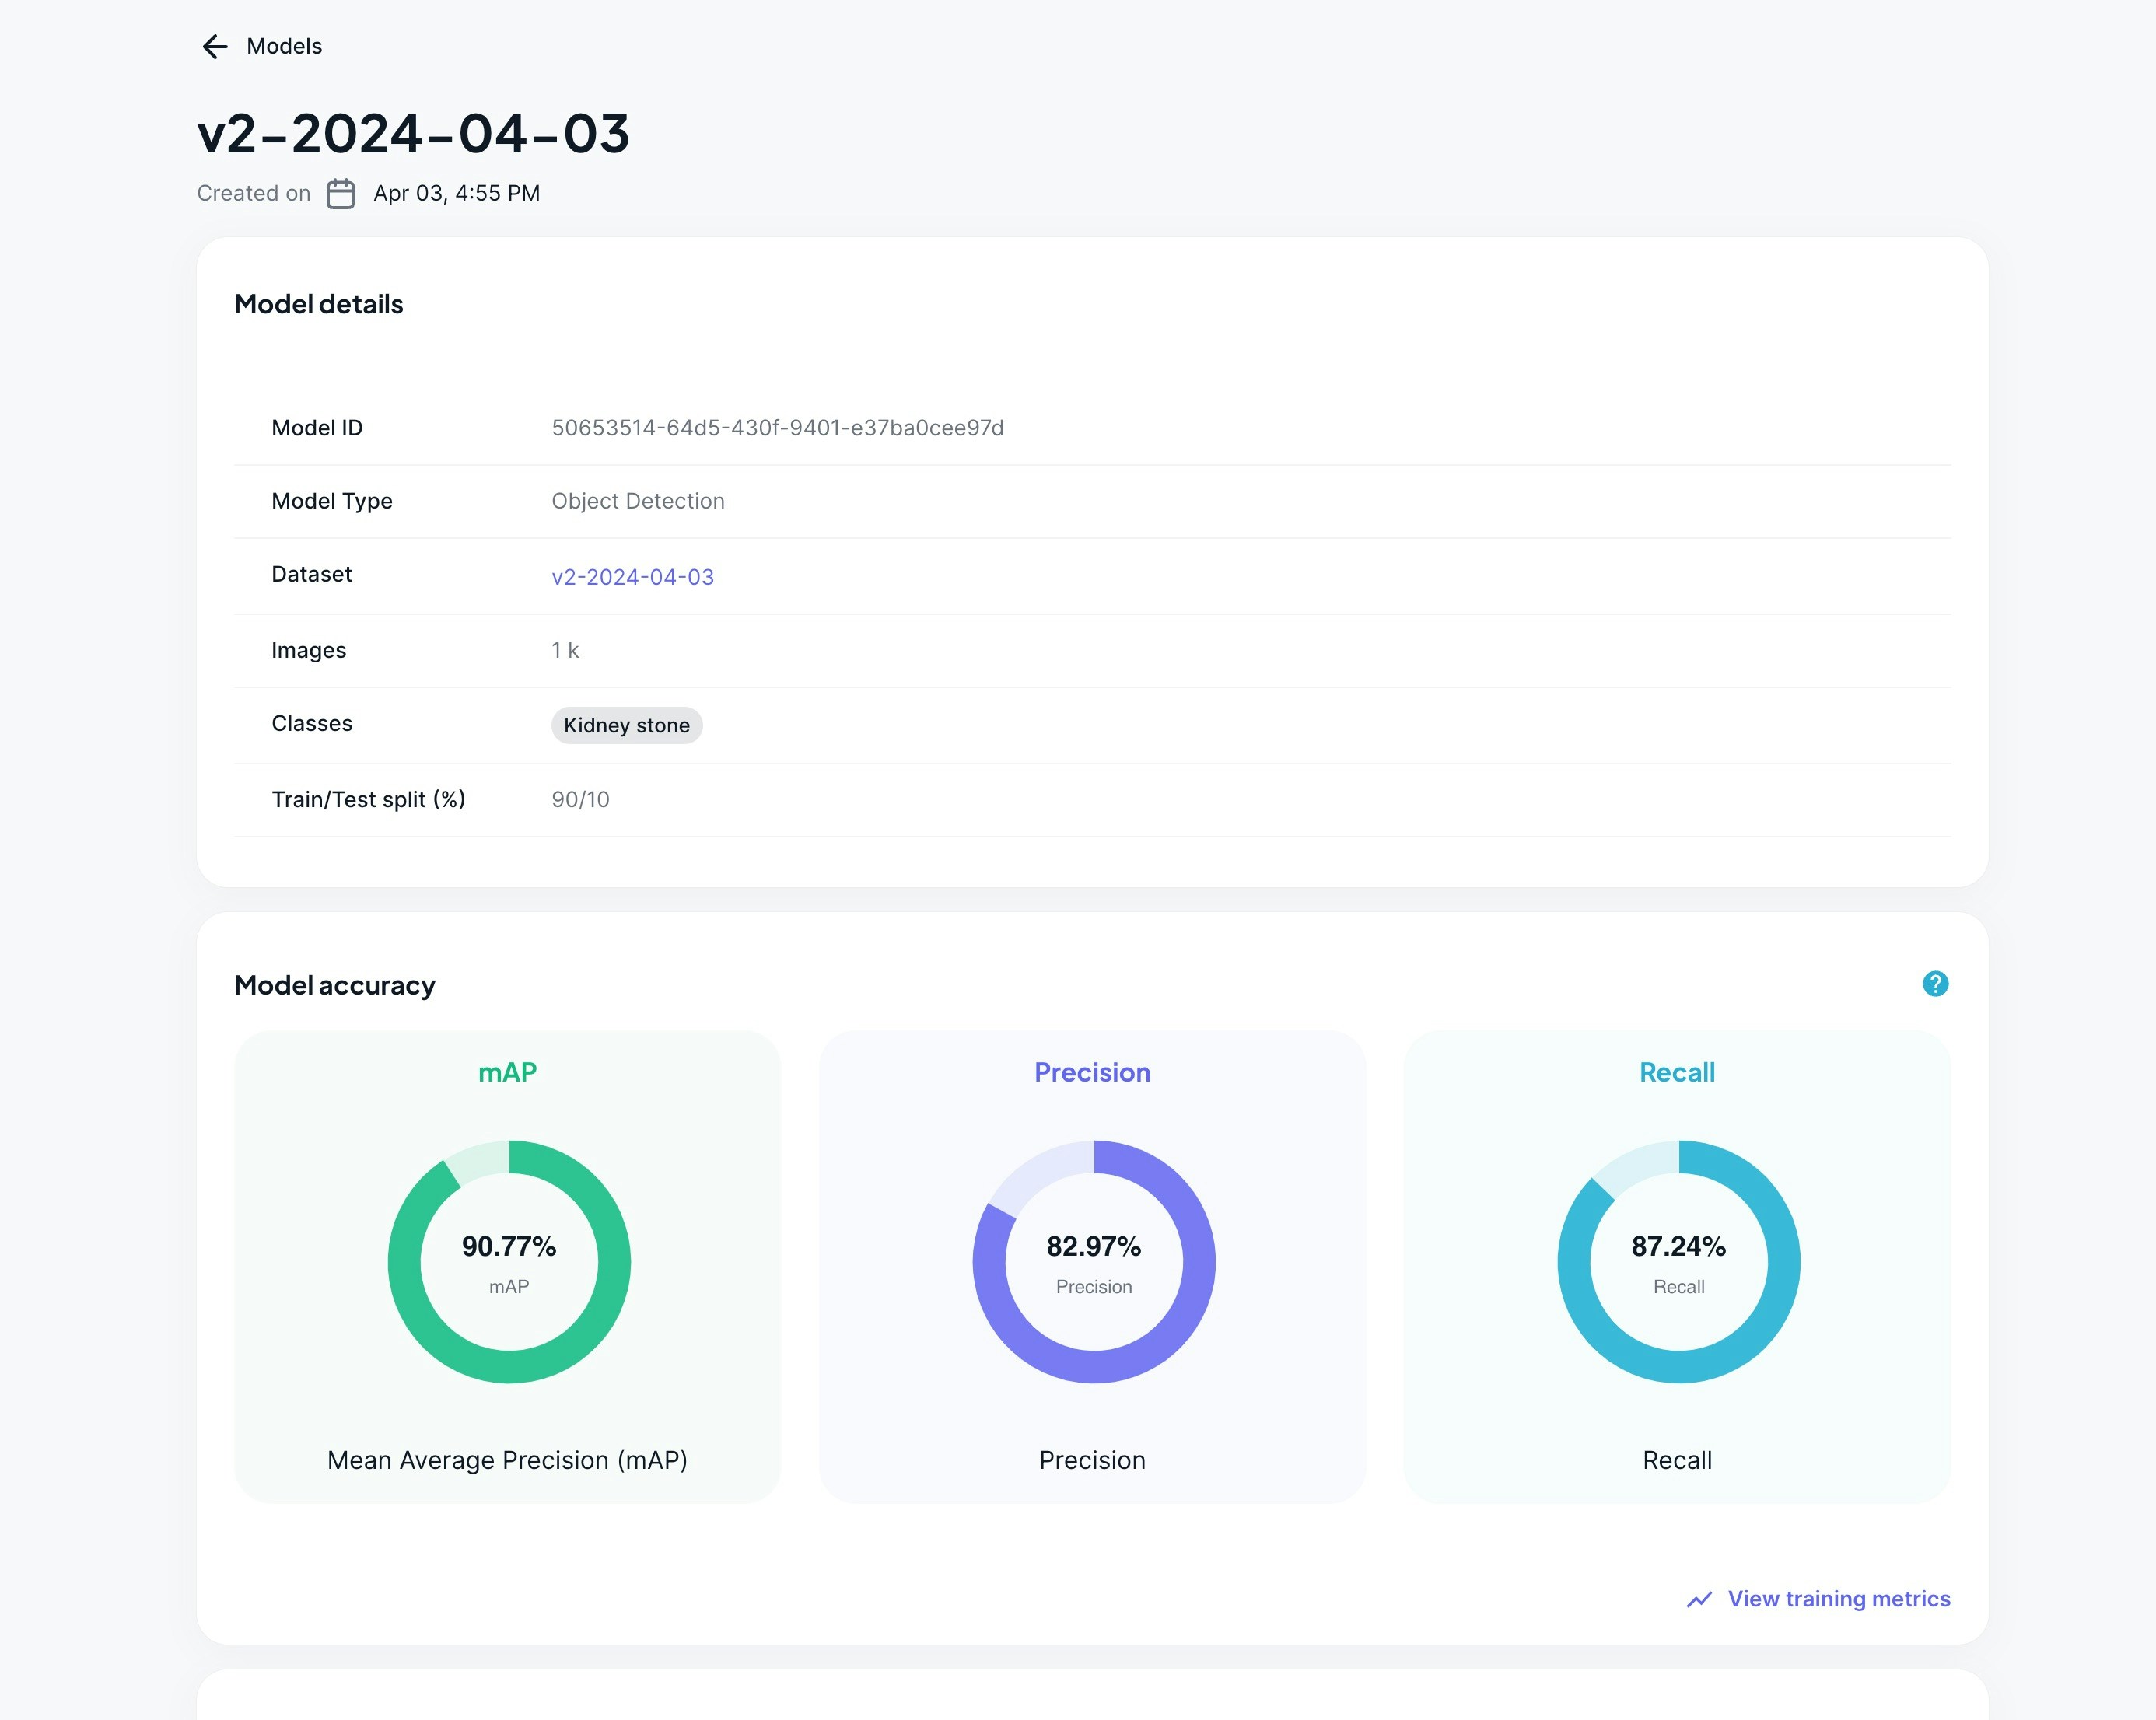This screenshot has width=2156, height=1720.
Task: Click the Object Detection model type value
Action: [x=637, y=501]
